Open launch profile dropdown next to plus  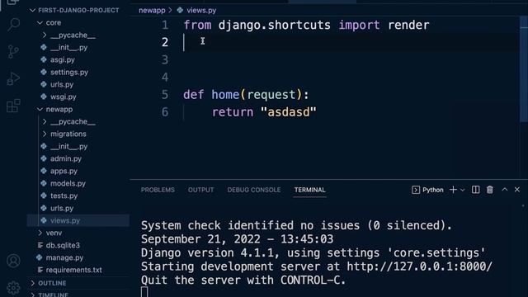(463, 191)
